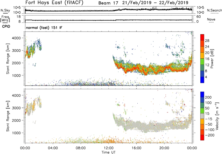Click the '4' value on the power scale
Viewport: 222px width, 154px height.
tap(206, 77)
